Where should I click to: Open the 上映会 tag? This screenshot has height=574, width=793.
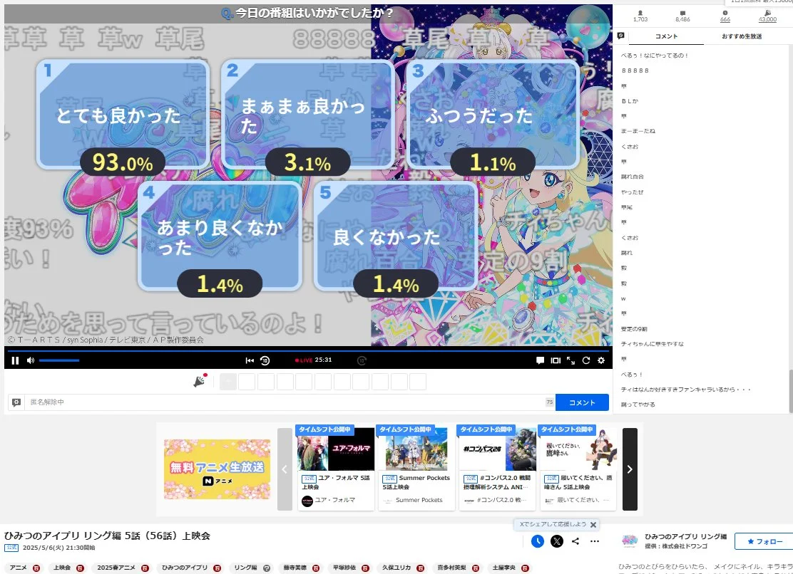[62, 568]
